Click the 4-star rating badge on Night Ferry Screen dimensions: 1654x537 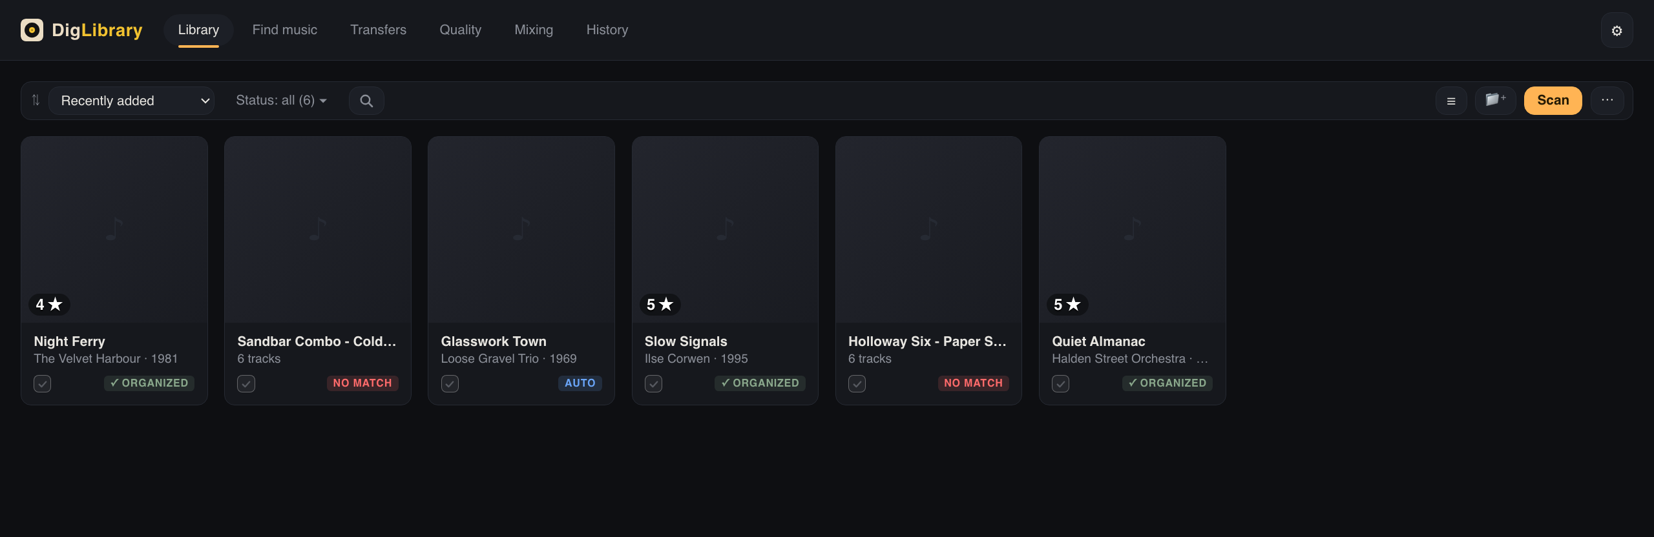(x=49, y=304)
